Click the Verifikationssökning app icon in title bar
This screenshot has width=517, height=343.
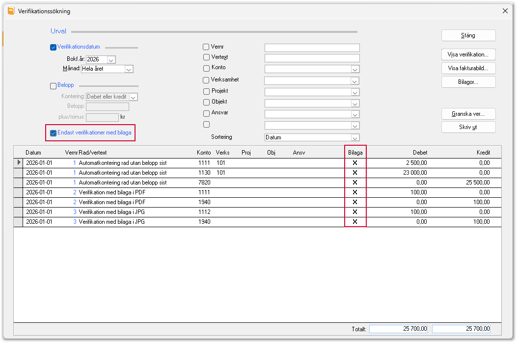(11, 11)
